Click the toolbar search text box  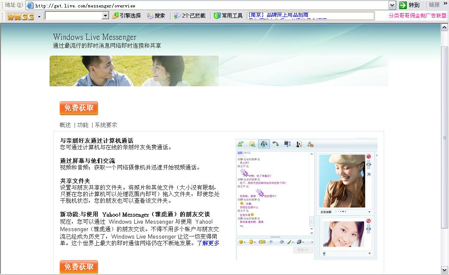click(x=74, y=16)
